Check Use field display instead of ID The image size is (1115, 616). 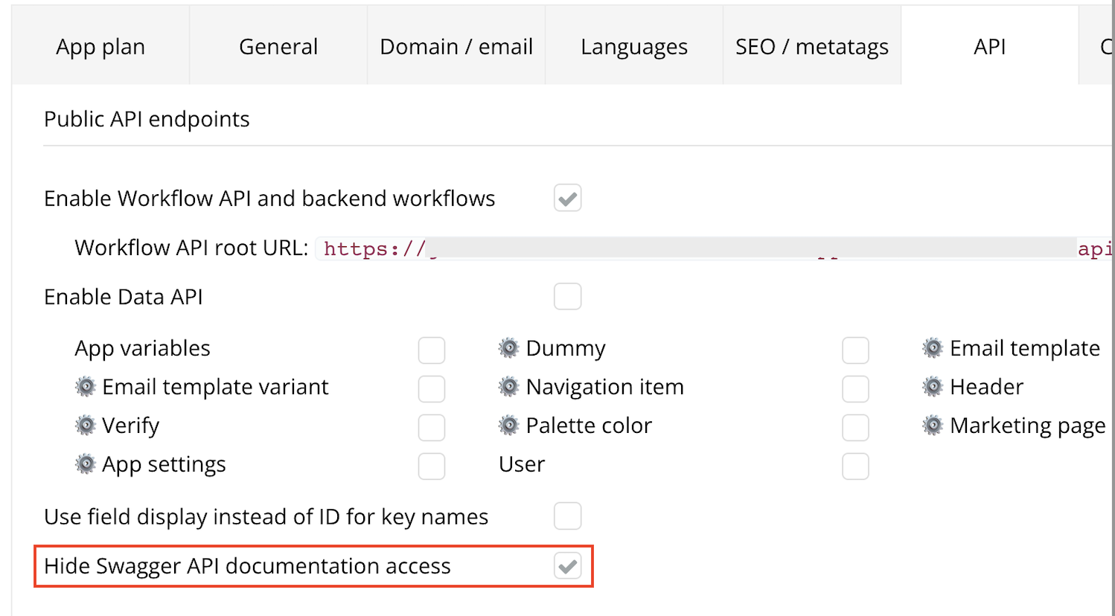(567, 516)
